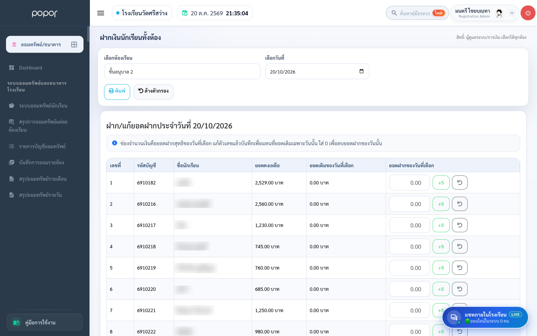The width and height of the screenshot is (537, 336).
Task: Open the calendar picker in date field
Action: point(361,71)
